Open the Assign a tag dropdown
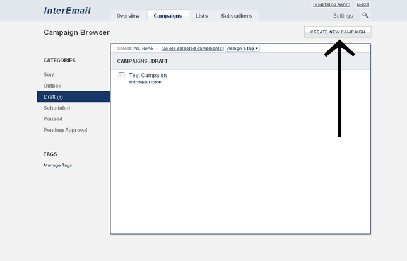Screen dimensions: 407x261 pyautogui.click(x=243, y=48)
